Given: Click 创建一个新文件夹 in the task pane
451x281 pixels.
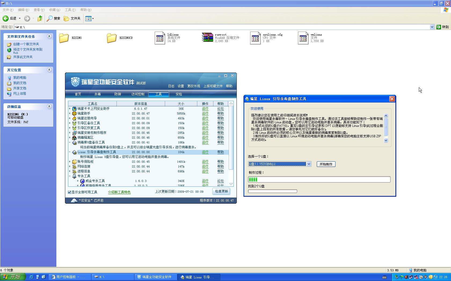Looking at the screenshot, I should pos(26,44).
